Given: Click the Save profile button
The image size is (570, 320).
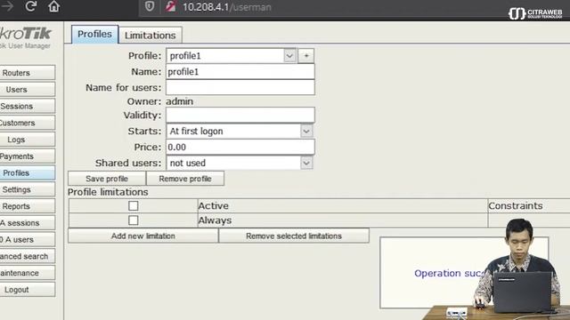Looking at the screenshot, I should pos(107,179).
